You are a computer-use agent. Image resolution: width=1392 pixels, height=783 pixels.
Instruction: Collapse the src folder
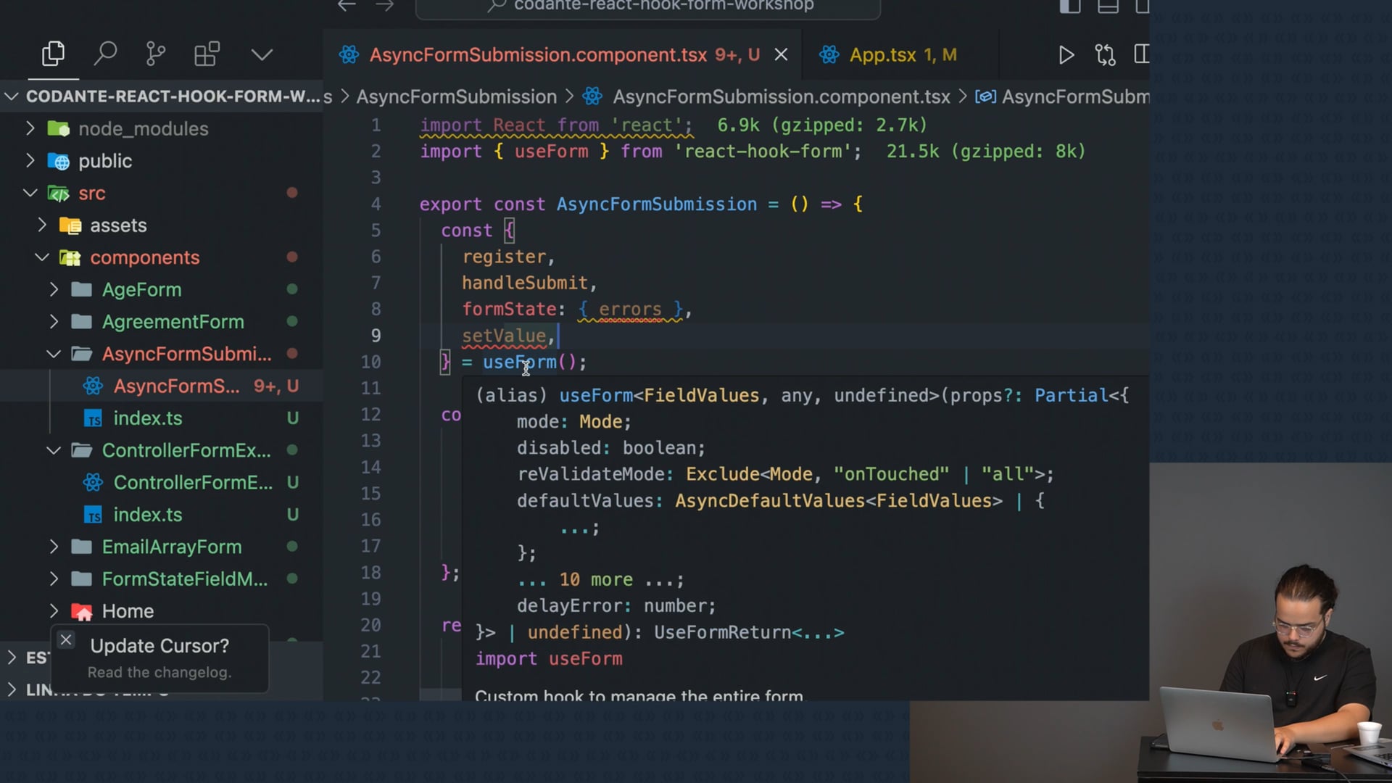pyautogui.click(x=91, y=194)
